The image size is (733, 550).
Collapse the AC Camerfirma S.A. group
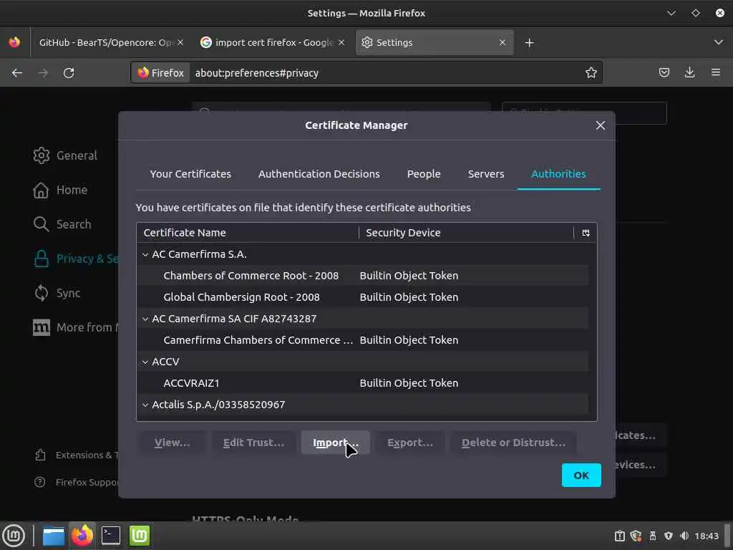[x=145, y=254]
